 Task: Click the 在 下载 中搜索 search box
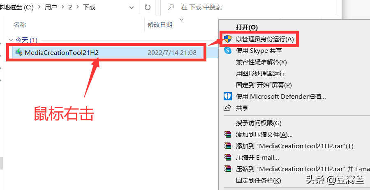point(248,7)
